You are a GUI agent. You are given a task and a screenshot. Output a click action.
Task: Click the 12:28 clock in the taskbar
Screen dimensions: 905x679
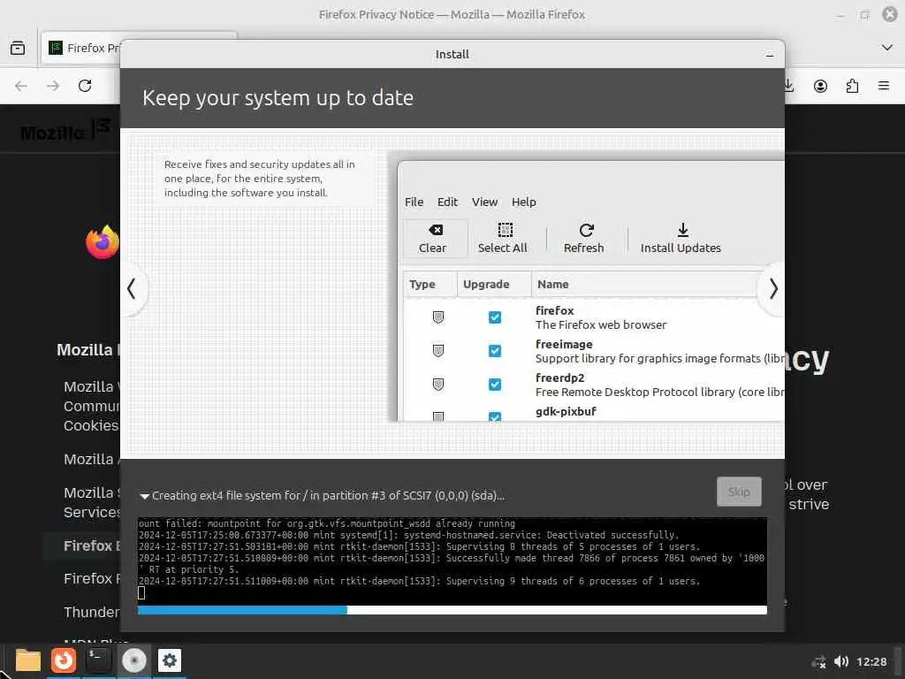pyautogui.click(x=871, y=661)
